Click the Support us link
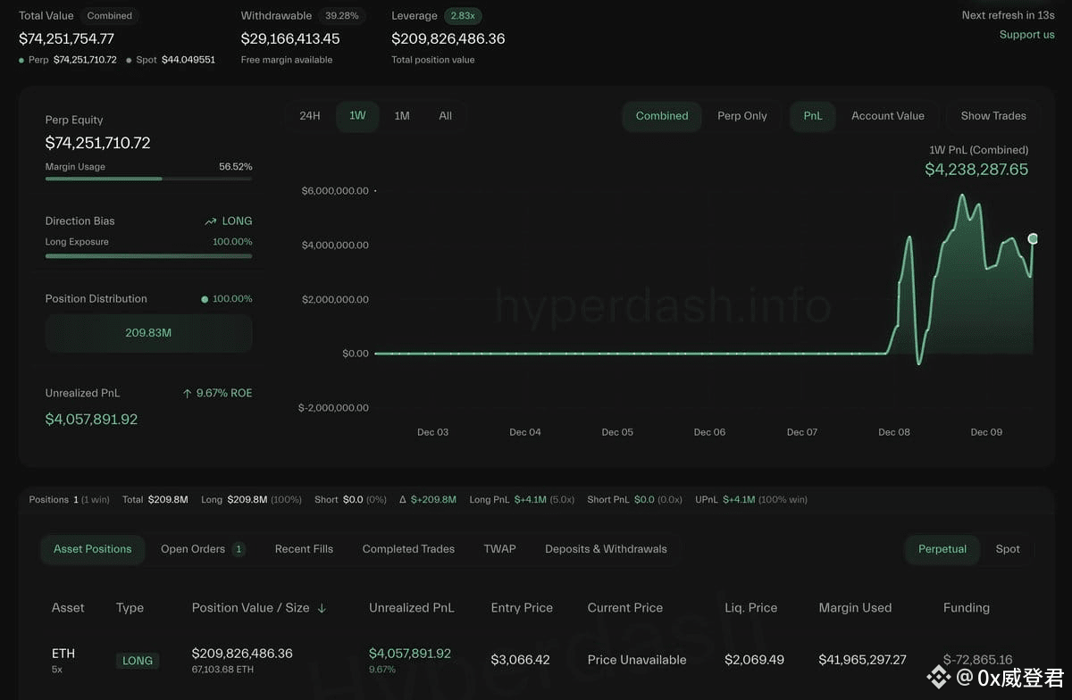Image resolution: width=1072 pixels, height=700 pixels. (x=1026, y=35)
